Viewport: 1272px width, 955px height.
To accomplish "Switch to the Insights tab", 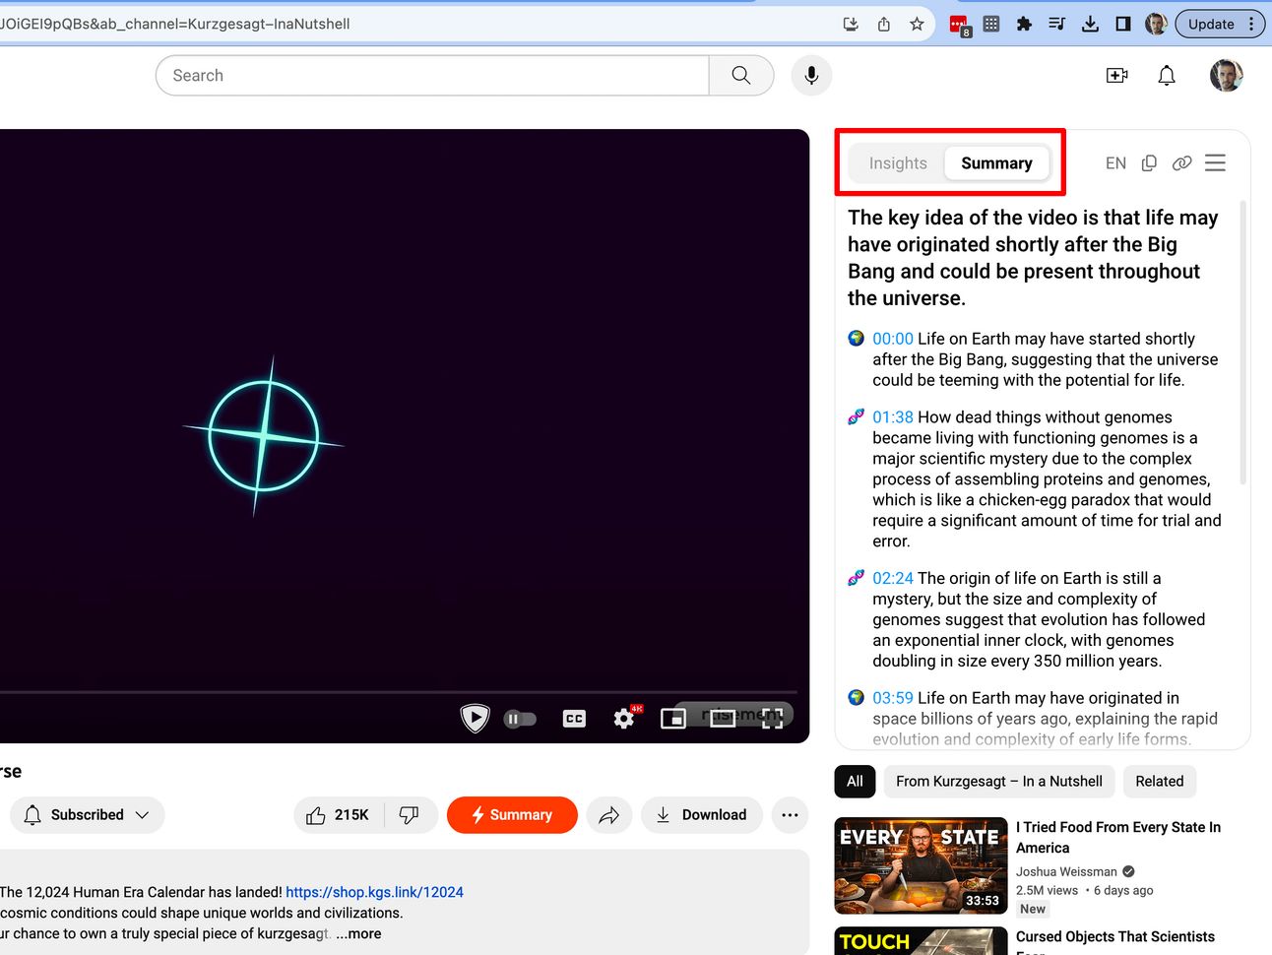I will point(898,163).
